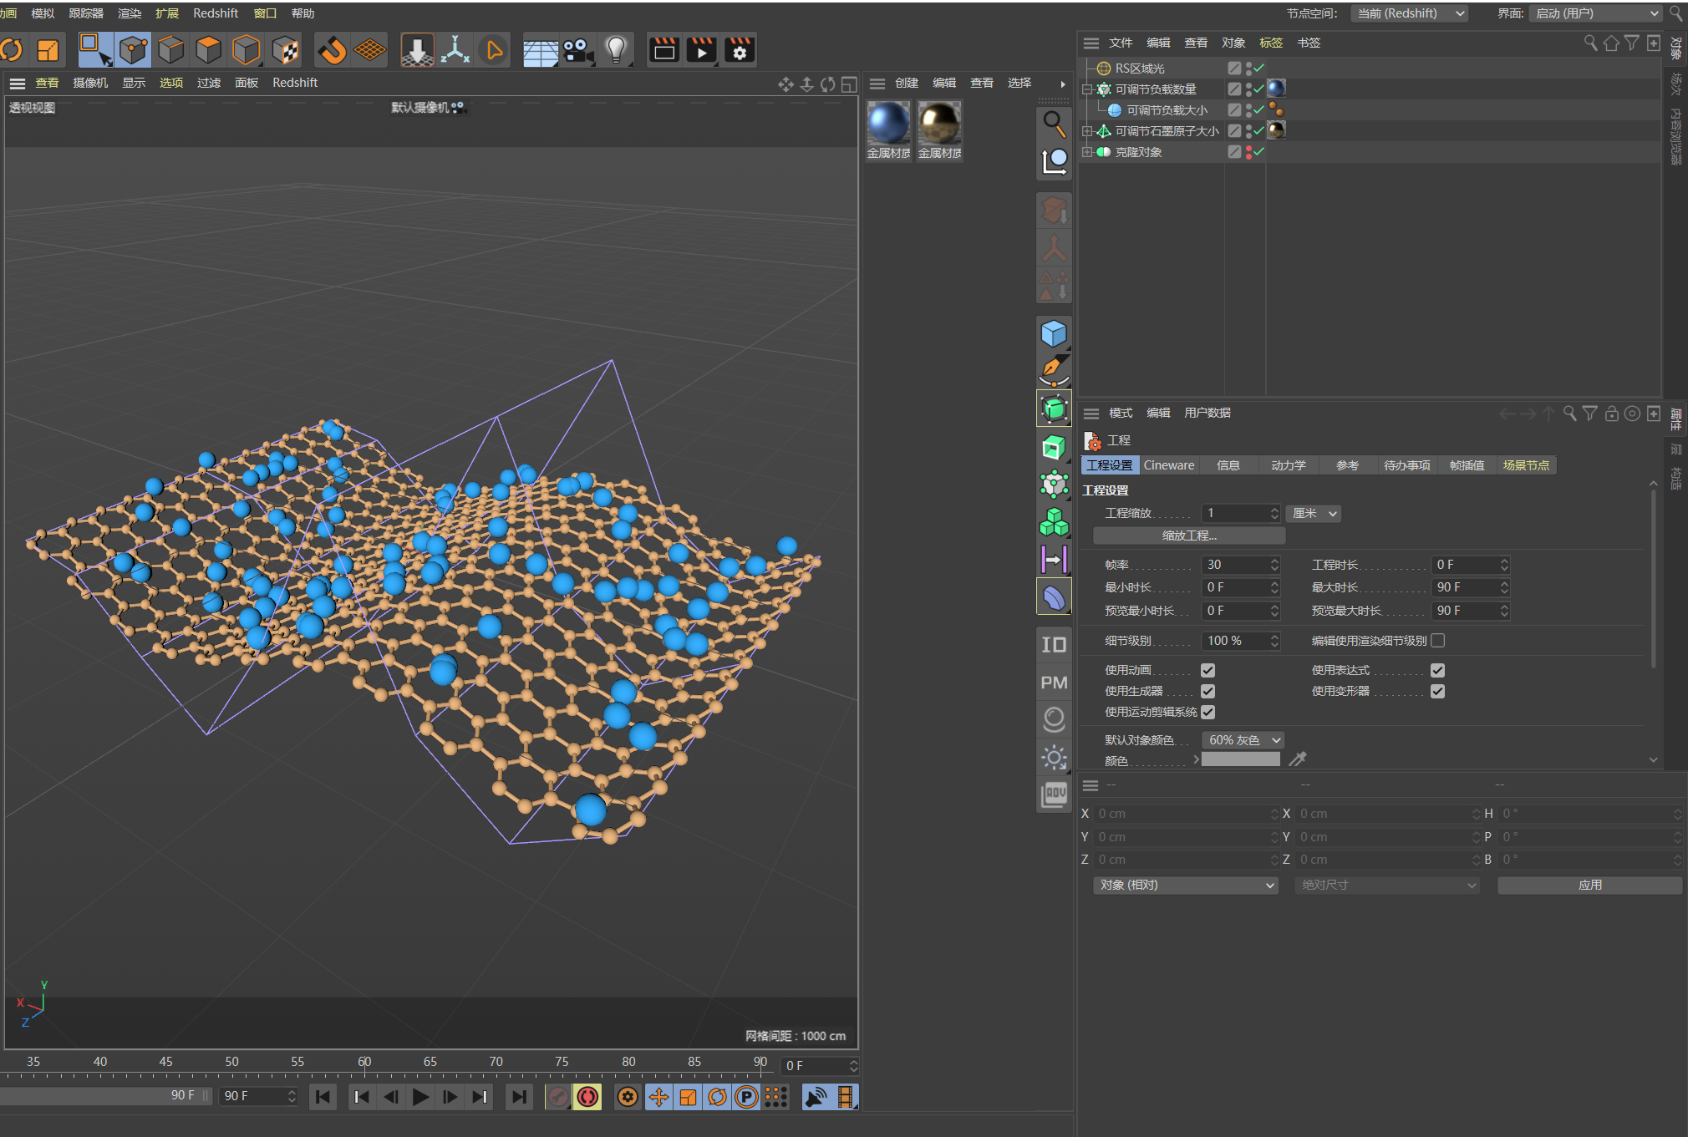This screenshot has height=1137, width=1688.
Task: Click the sun light sidebar icon
Action: tap(1054, 758)
